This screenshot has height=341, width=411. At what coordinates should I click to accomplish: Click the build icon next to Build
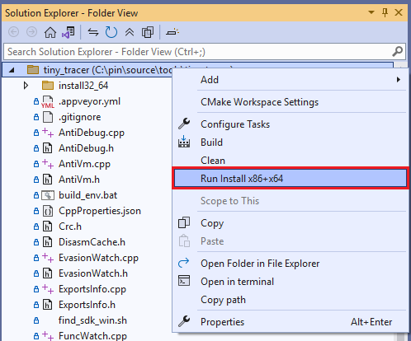(x=184, y=142)
